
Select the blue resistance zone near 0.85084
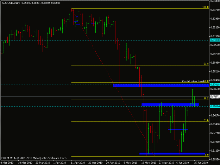170,104
